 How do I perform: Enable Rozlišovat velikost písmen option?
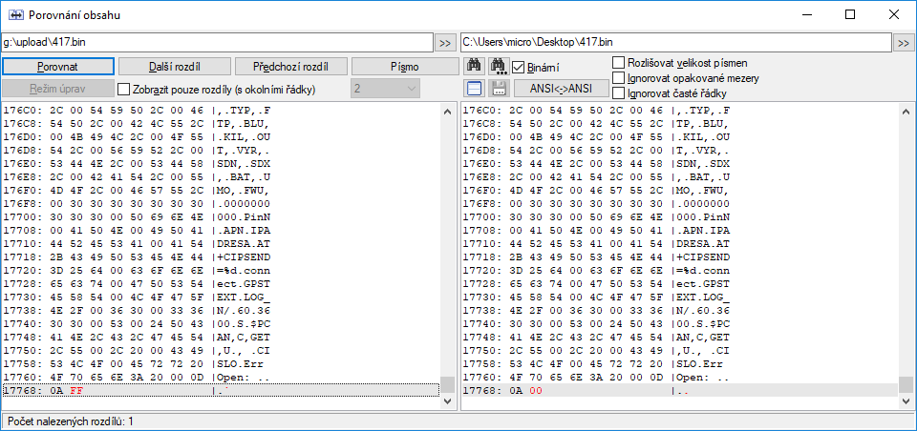[619, 63]
